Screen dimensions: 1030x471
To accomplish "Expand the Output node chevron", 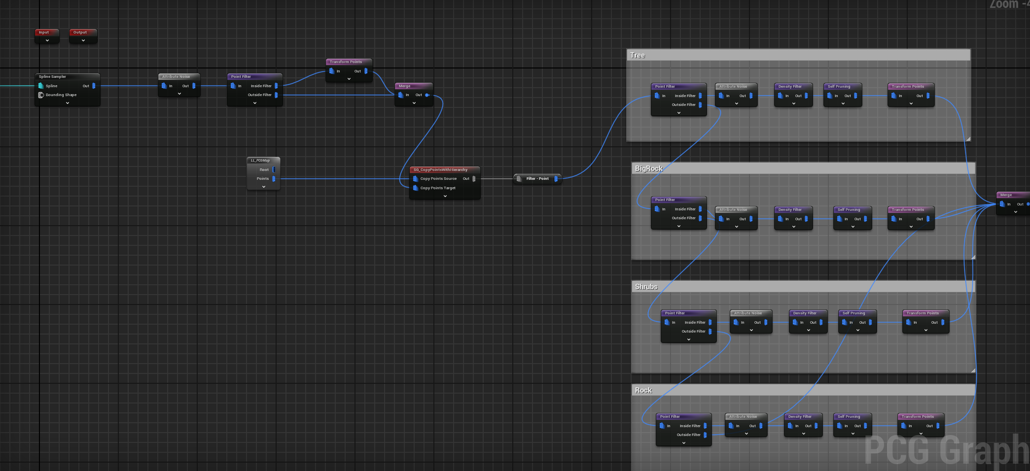I will [x=83, y=40].
